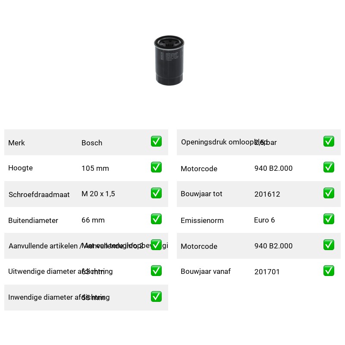Click checkmark for Uitwendige diameter afdichtring
345x345 pixels.
(x=156, y=271)
